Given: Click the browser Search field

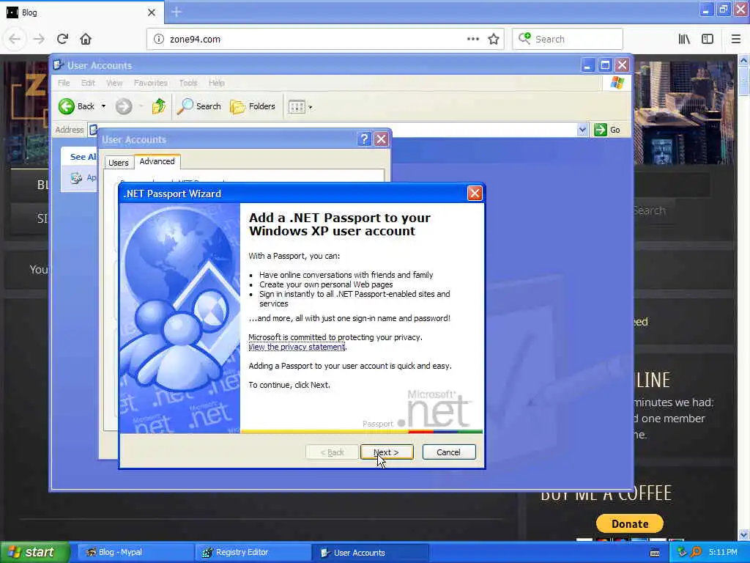Looking at the screenshot, I should (x=568, y=40).
